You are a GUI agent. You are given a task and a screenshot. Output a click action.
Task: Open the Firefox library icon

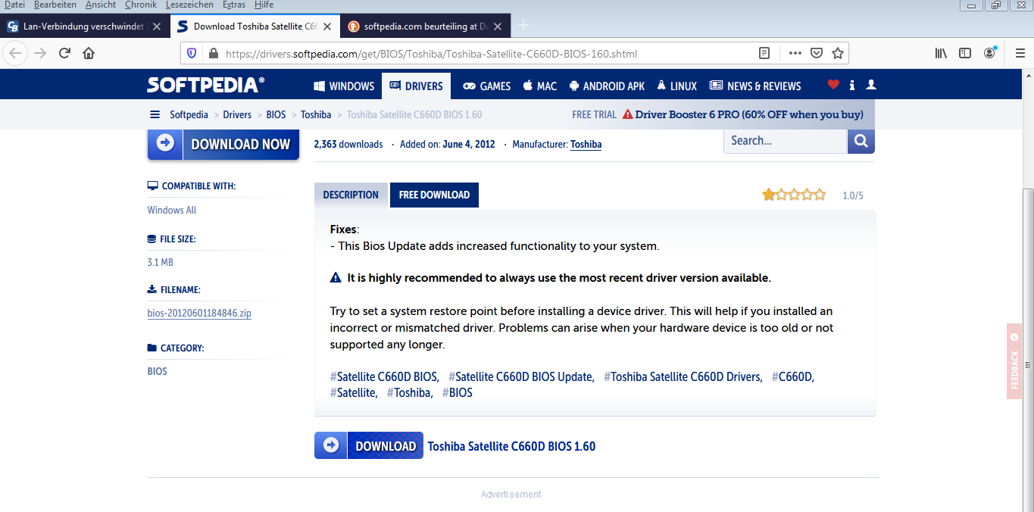coord(941,53)
